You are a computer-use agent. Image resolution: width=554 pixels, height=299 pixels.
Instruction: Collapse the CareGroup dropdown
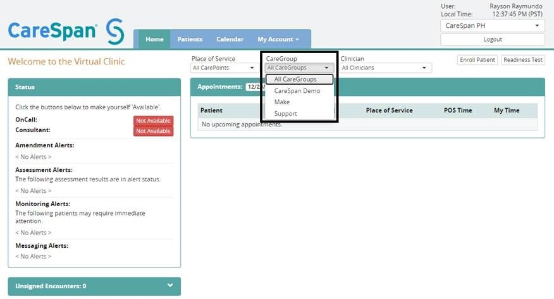(299, 68)
